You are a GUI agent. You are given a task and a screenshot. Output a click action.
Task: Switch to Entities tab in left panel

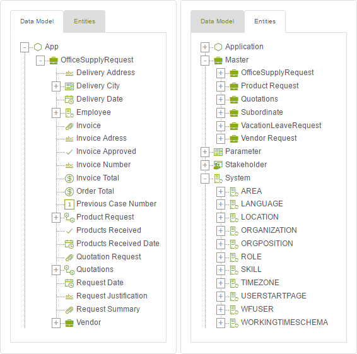click(x=85, y=21)
